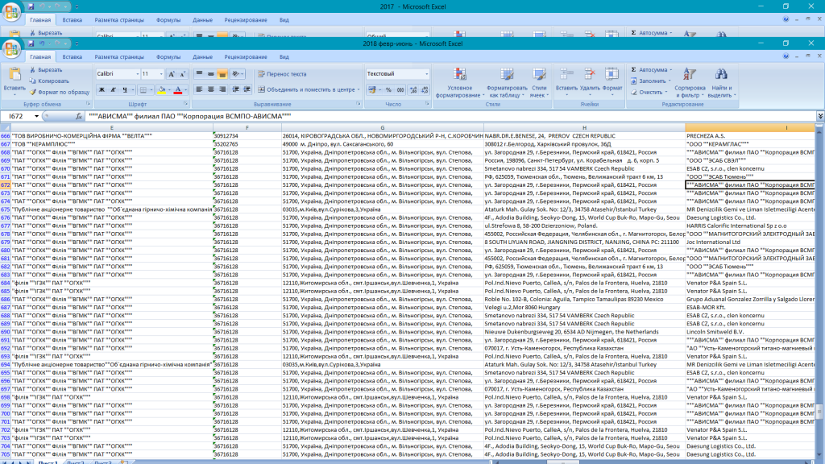Toggle underline (Ч) formatting

coord(123,89)
